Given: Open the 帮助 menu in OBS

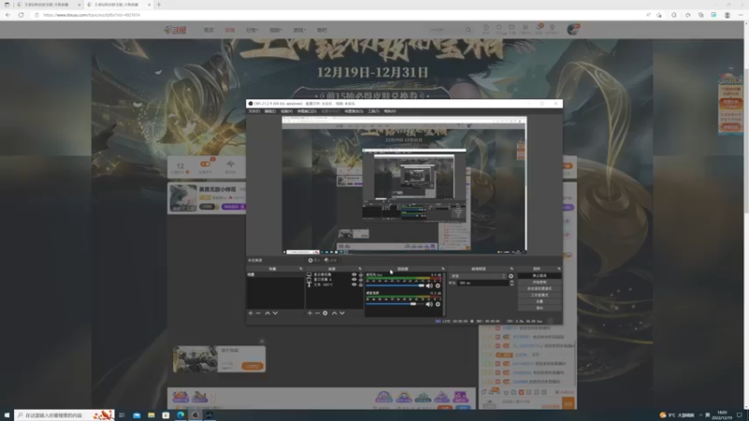Looking at the screenshot, I should point(389,111).
